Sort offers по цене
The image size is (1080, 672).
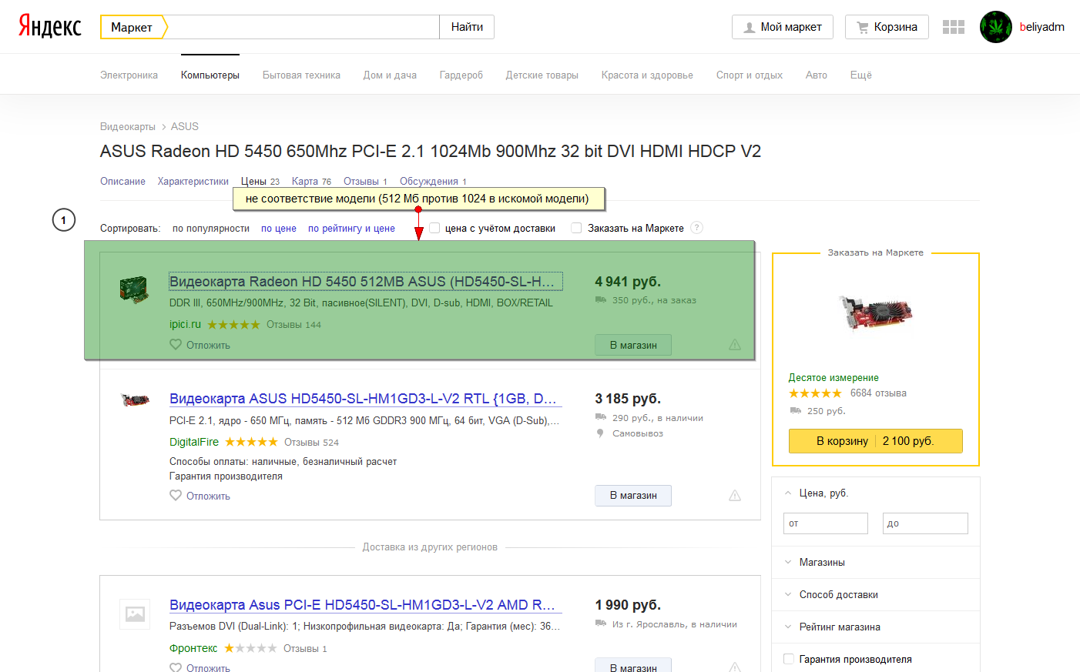(x=279, y=228)
